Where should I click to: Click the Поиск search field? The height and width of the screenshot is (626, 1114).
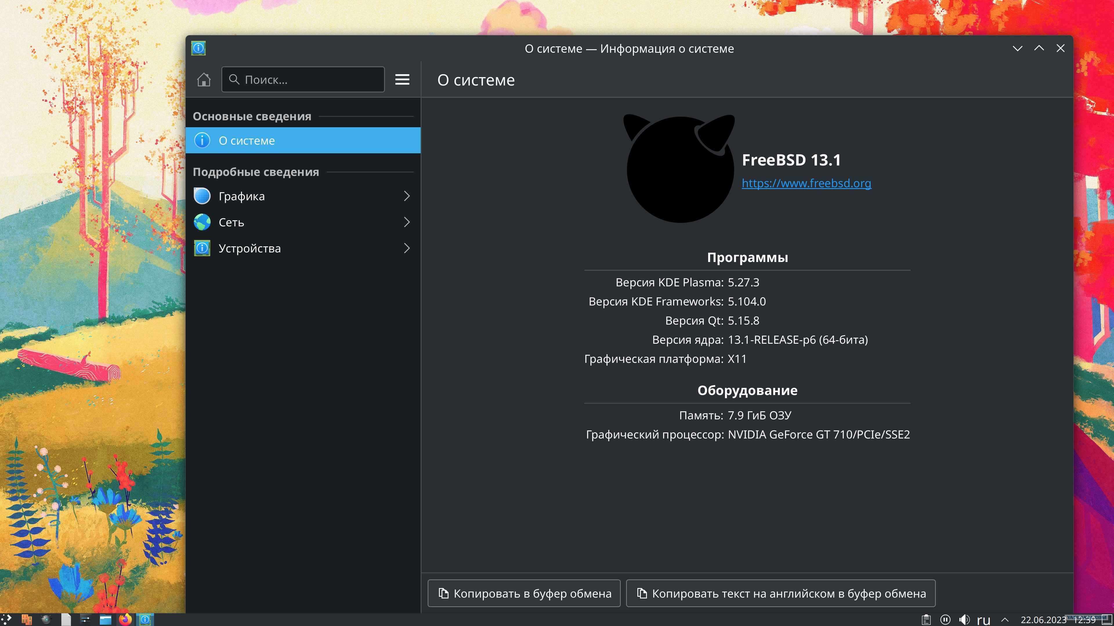pos(303,79)
